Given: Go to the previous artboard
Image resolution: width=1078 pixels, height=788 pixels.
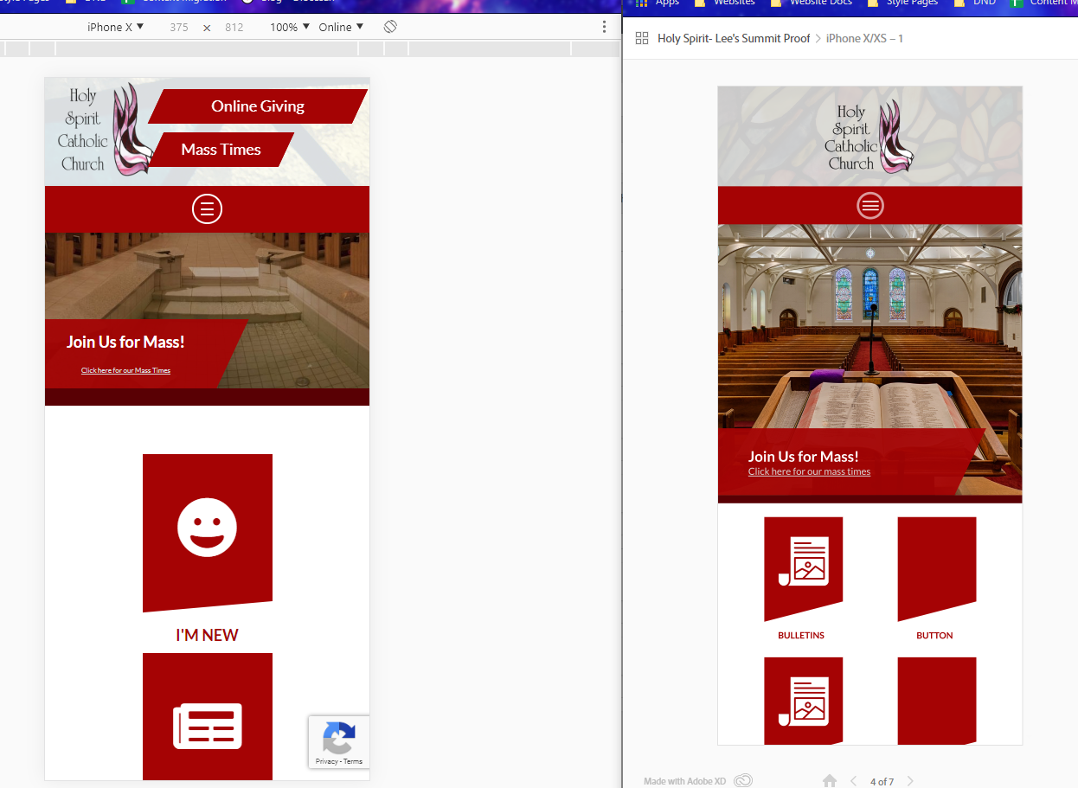Looking at the screenshot, I should pos(853,781).
